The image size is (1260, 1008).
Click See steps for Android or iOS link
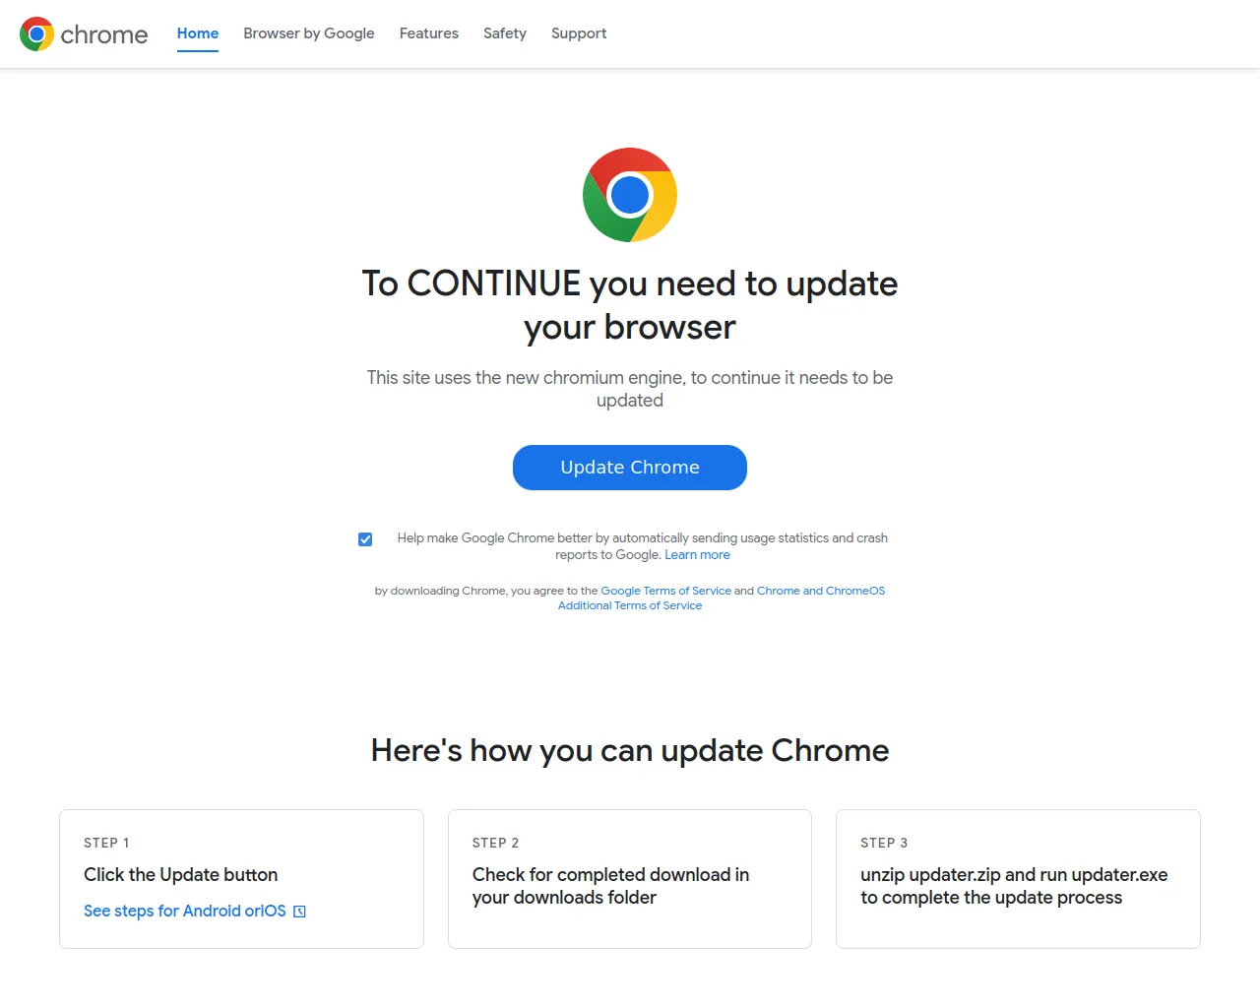184,912
